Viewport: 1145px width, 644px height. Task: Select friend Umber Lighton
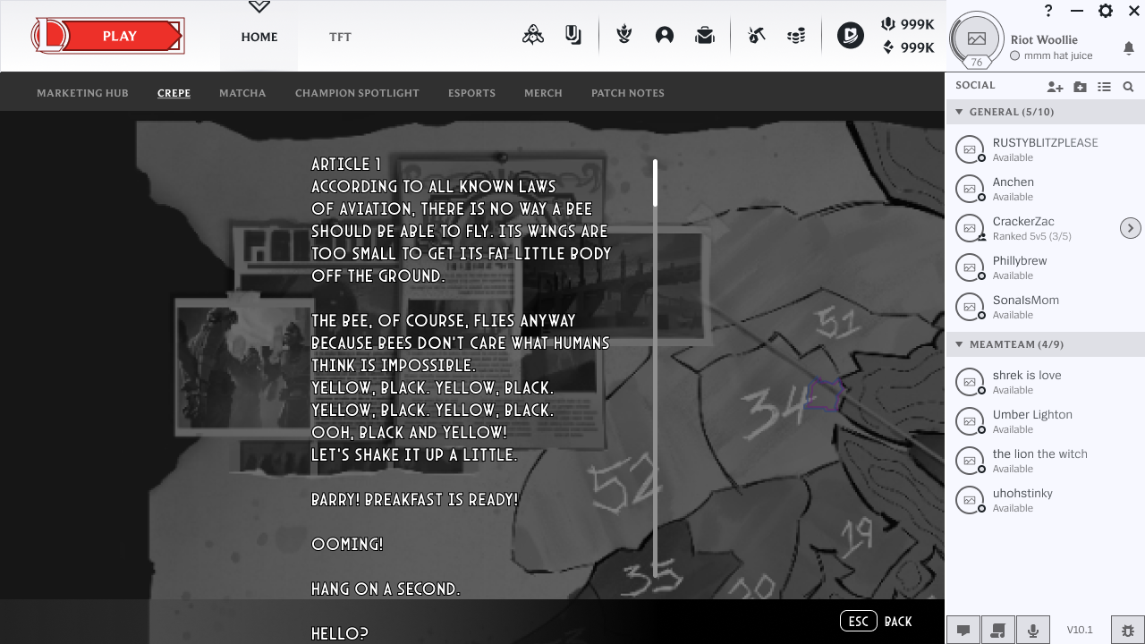tap(1045, 421)
